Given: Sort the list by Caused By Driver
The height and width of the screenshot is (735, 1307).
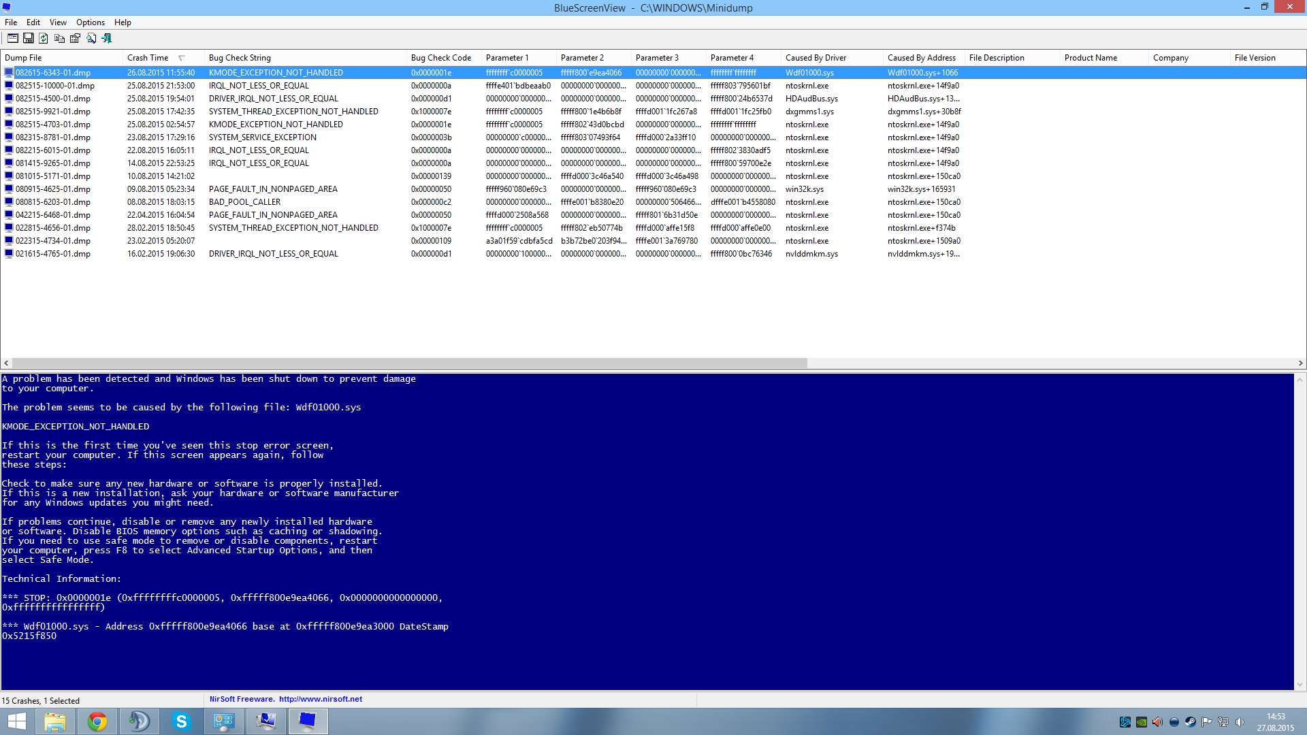Looking at the screenshot, I should pyautogui.click(x=816, y=58).
